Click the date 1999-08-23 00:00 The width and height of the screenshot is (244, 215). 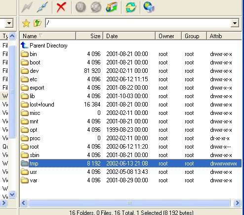point(127,130)
